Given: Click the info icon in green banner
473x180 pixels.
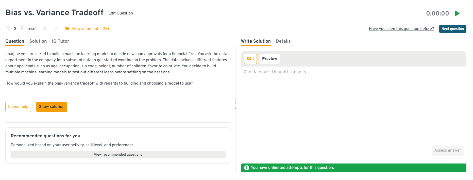Looking at the screenshot, I should click(x=246, y=168).
